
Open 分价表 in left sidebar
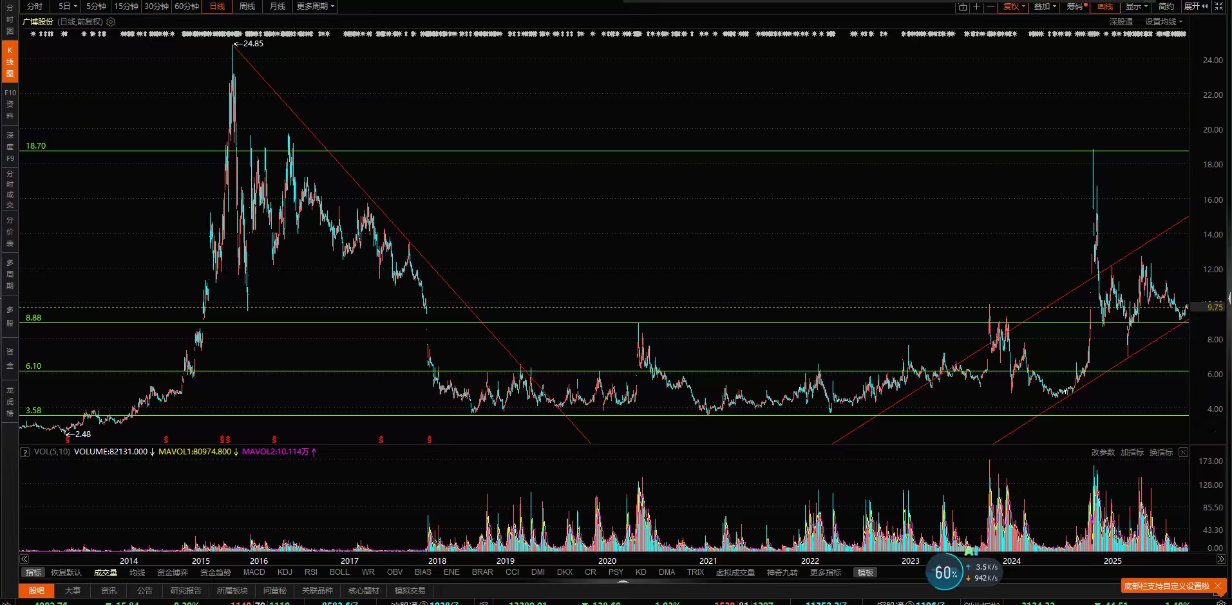[10, 232]
